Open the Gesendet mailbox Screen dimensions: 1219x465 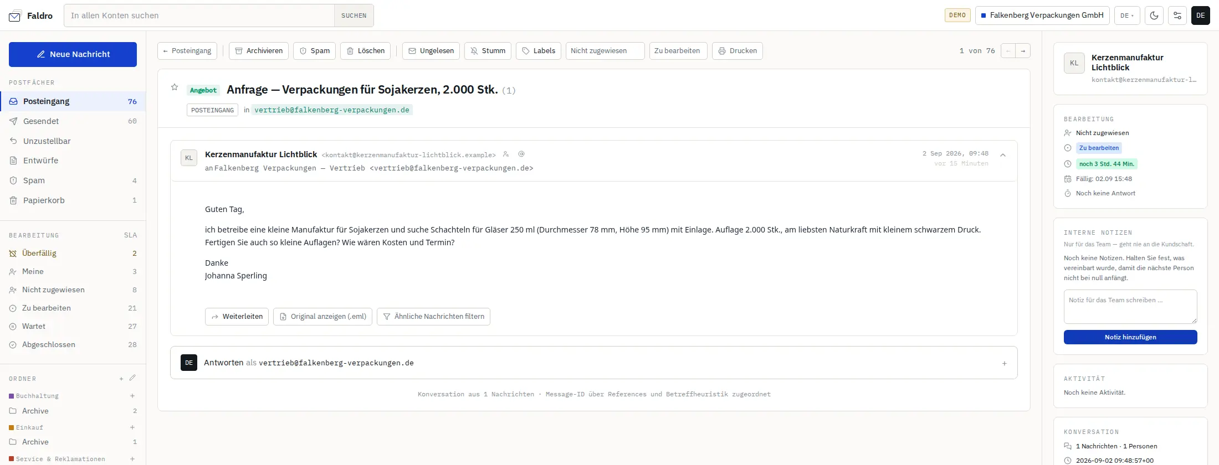(x=73, y=121)
